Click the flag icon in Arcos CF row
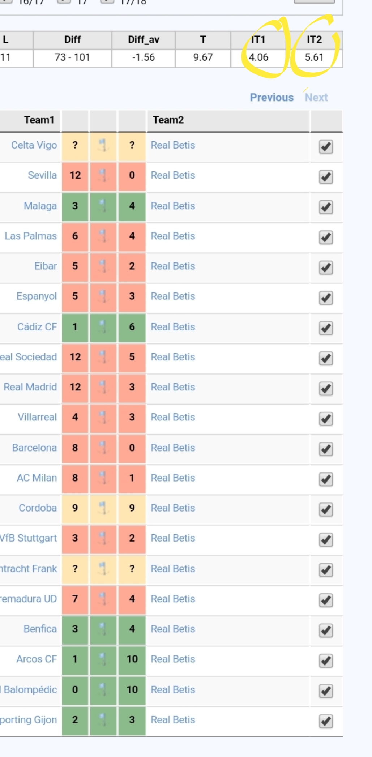This screenshot has width=372, height=757. (x=103, y=659)
